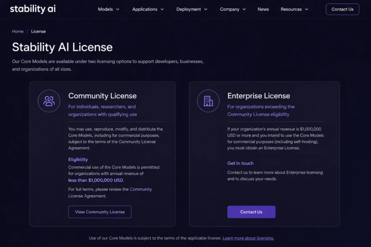Image resolution: width=371 pixels, height=247 pixels.
Task: Expand the Deployment chevron arrow
Action: (x=206, y=9)
